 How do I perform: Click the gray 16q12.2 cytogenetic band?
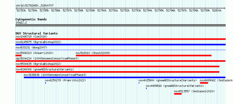120,25
